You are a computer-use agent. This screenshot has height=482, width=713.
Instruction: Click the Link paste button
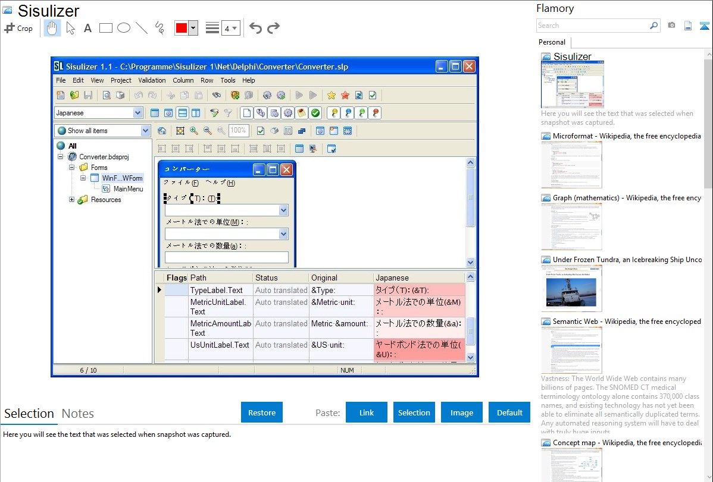pos(367,412)
